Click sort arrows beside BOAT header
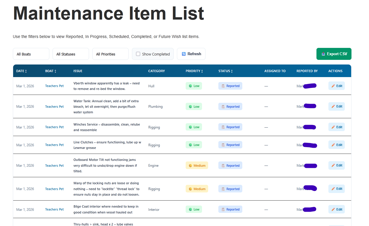 (x=55, y=71)
